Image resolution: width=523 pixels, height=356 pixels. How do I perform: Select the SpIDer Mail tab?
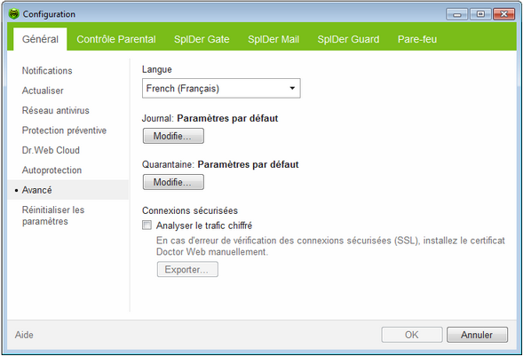click(273, 39)
